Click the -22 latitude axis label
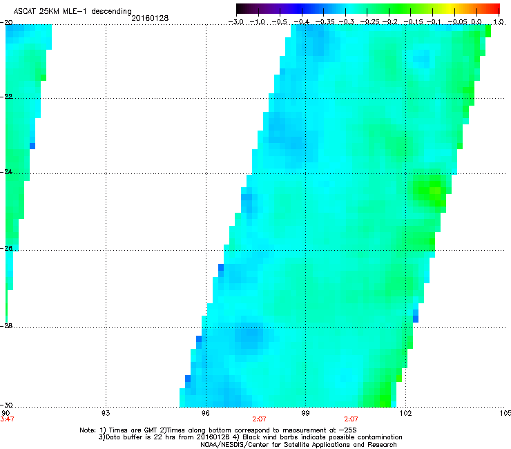The height and width of the screenshot is (449, 511). tap(6, 97)
